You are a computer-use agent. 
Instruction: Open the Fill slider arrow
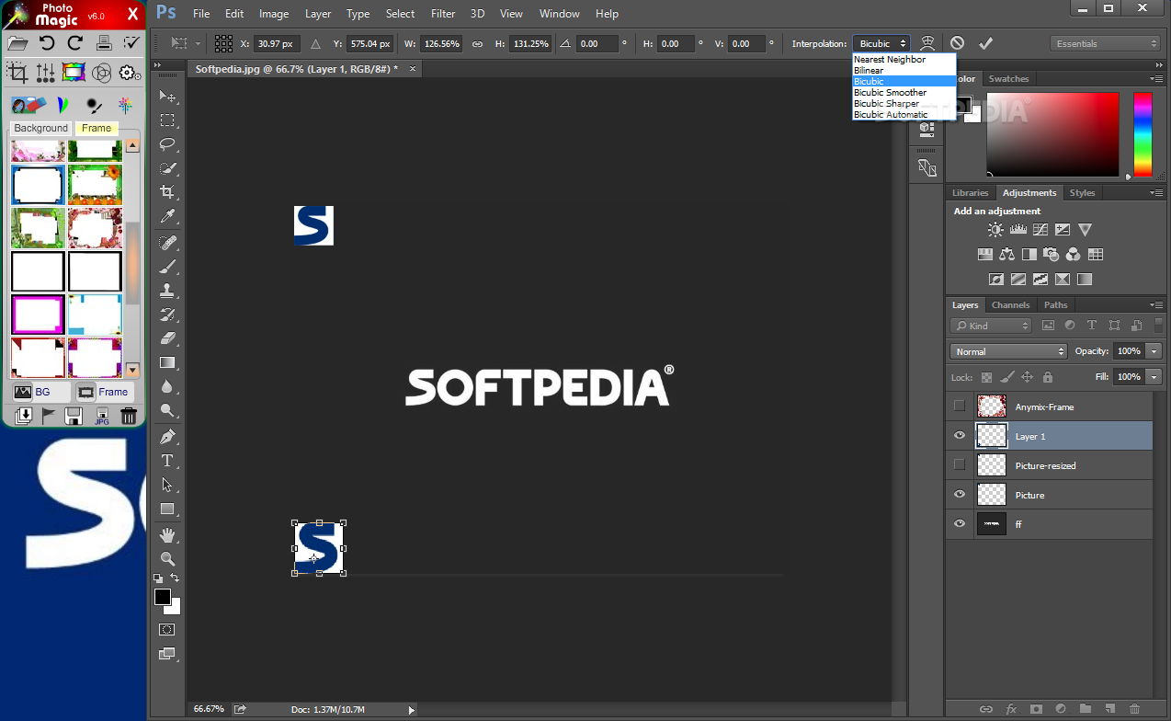click(1153, 377)
